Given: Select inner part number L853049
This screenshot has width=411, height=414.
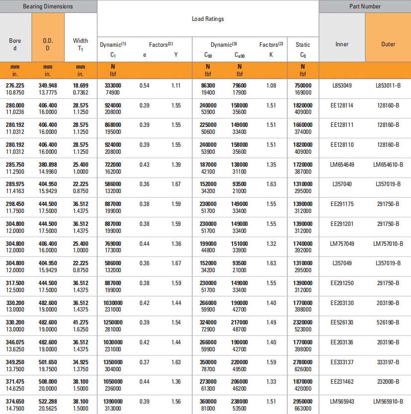Looking at the screenshot, I should [341, 86].
